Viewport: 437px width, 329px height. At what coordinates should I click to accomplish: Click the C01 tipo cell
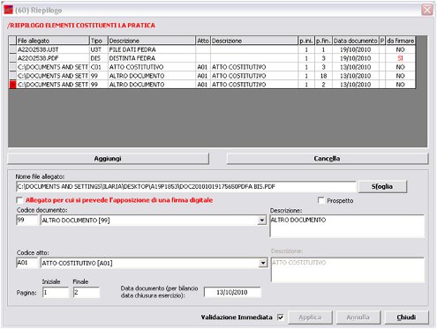click(x=98, y=67)
